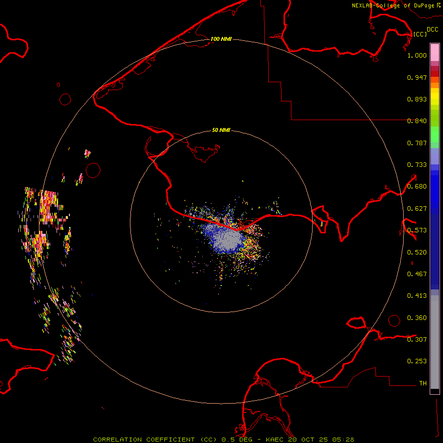Select the 0.467 legend value
The image size is (443, 443).
point(417,274)
